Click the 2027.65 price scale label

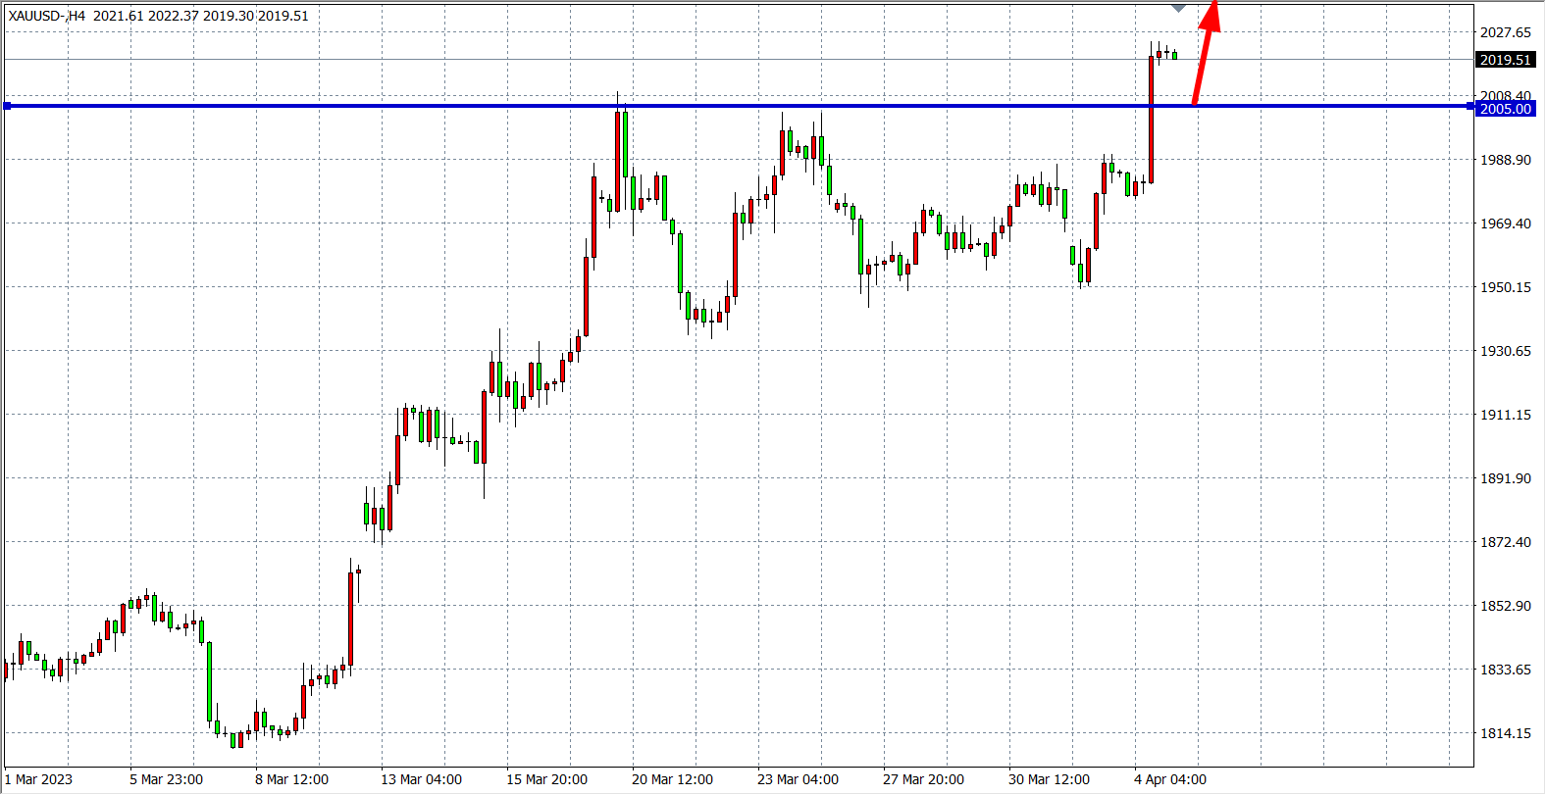click(1505, 32)
